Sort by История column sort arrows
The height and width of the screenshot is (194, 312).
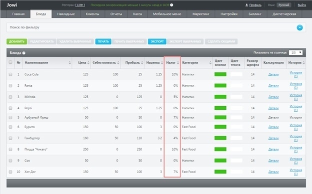[x=303, y=63]
